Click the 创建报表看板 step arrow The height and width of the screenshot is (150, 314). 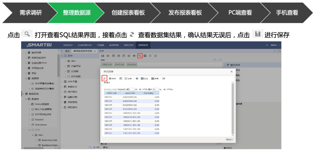coord(128,13)
